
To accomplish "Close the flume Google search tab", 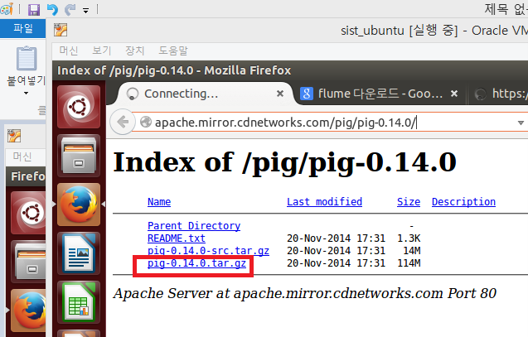I will click(455, 94).
